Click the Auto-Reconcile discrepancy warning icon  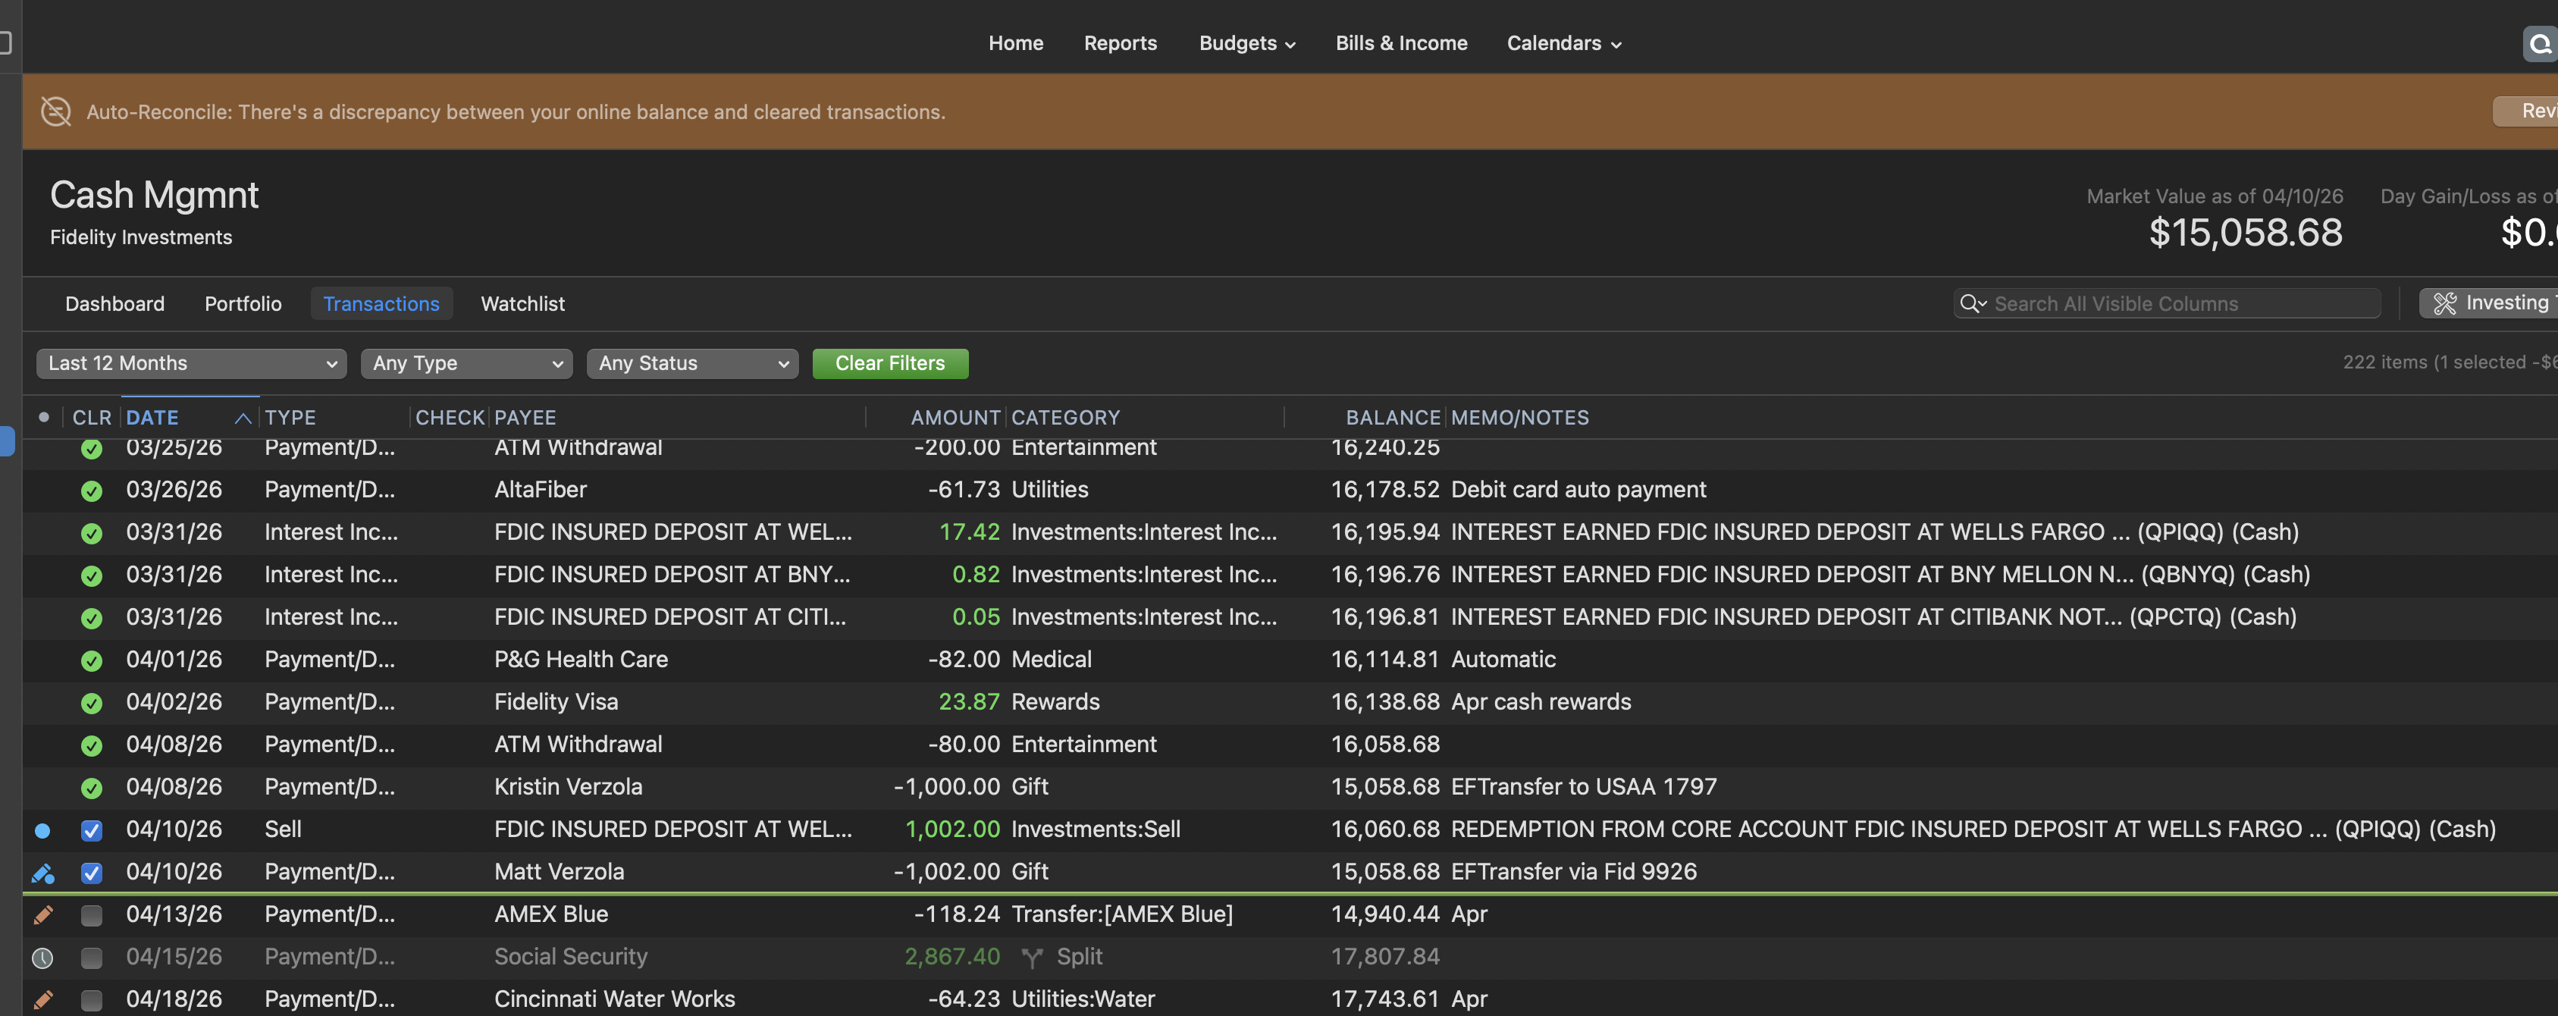click(x=55, y=111)
